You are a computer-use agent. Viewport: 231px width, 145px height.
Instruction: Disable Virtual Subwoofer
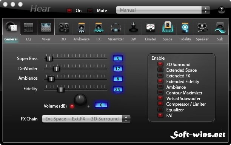[160, 98]
